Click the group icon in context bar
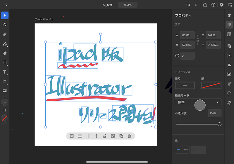The width and height of the screenshot is (234, 164). coord(113,136)
